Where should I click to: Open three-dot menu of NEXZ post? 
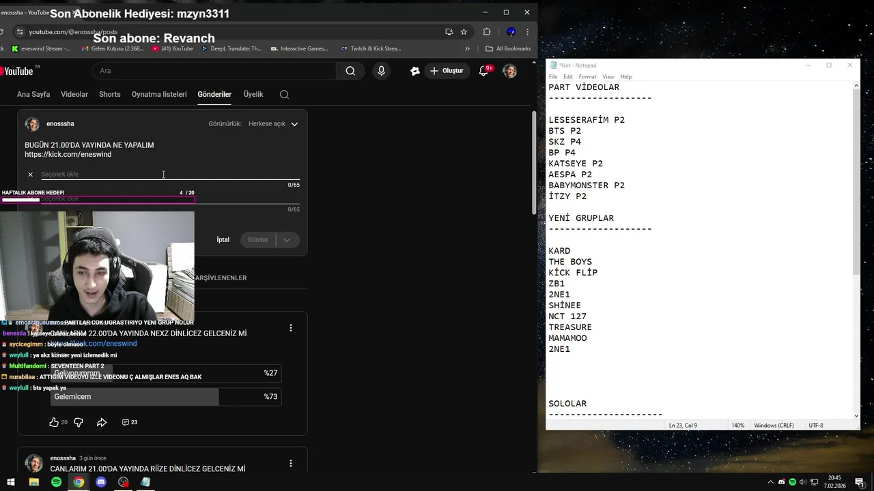click(x=291, y=328)
